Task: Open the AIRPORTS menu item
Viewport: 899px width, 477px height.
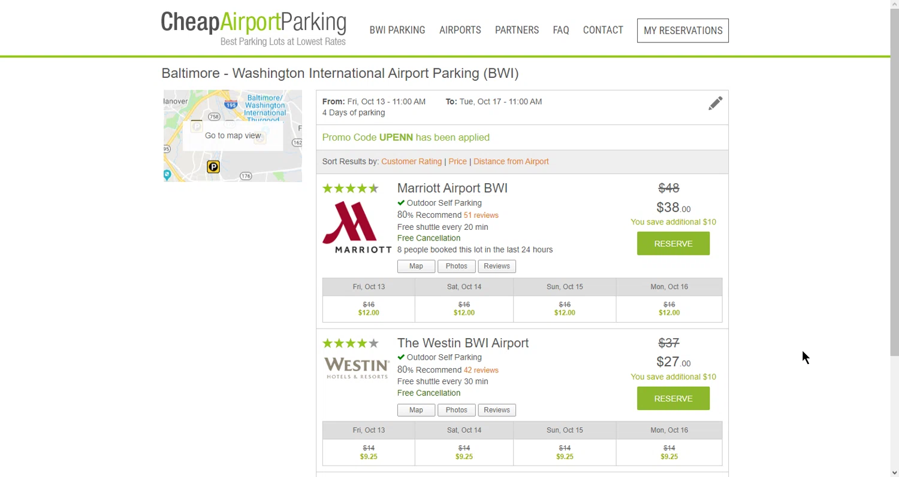Action: 460,30
